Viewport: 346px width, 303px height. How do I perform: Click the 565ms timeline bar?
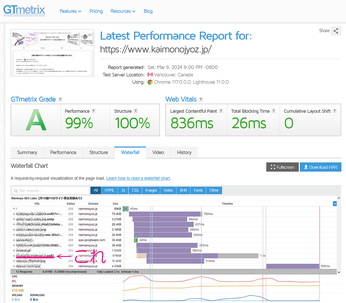[293, 266]
